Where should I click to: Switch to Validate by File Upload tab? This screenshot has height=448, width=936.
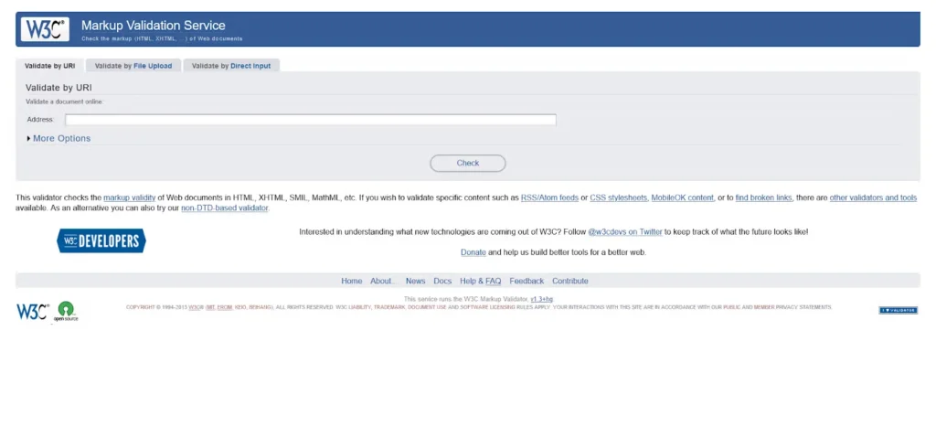click(x=133, y=66)
